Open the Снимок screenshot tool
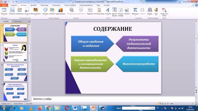 click(x=27, y=11)
